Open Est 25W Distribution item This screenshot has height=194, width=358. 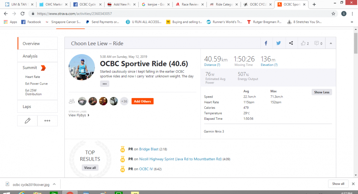tap(34, 92)
